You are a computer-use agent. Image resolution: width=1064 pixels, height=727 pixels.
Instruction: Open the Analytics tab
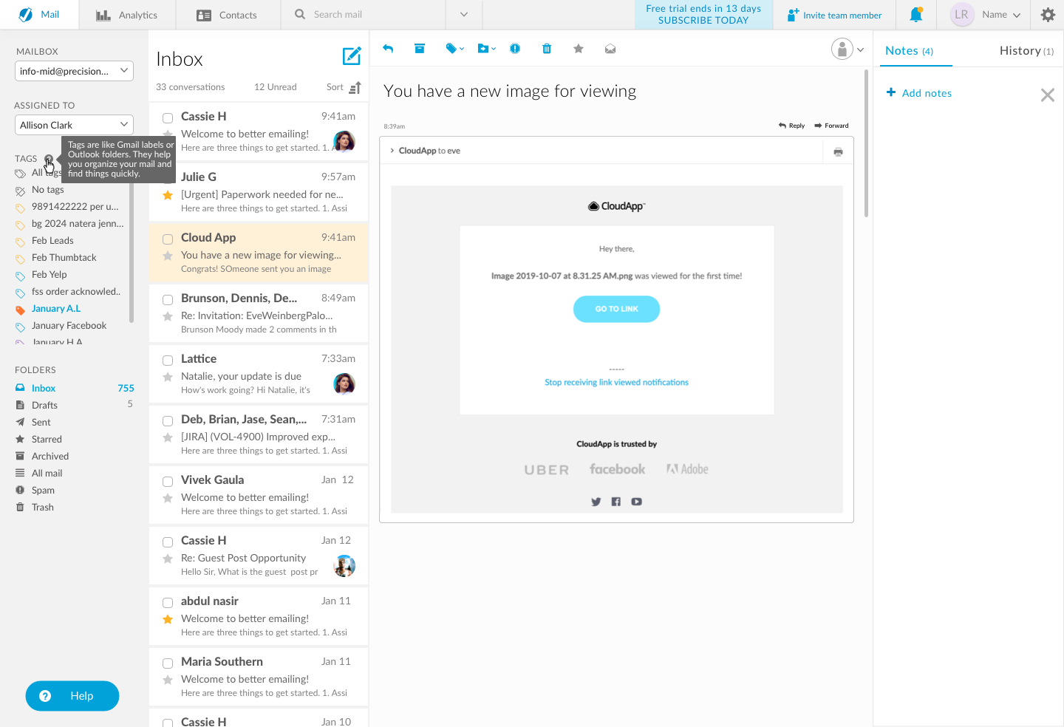coord(127,15)
